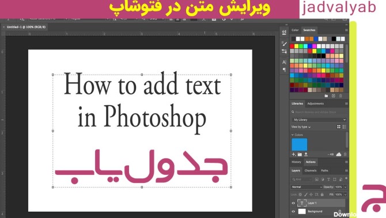This screenshot has height=218, width=386.
Task: Expand the collapsed icon dock column
Action: 286,25
